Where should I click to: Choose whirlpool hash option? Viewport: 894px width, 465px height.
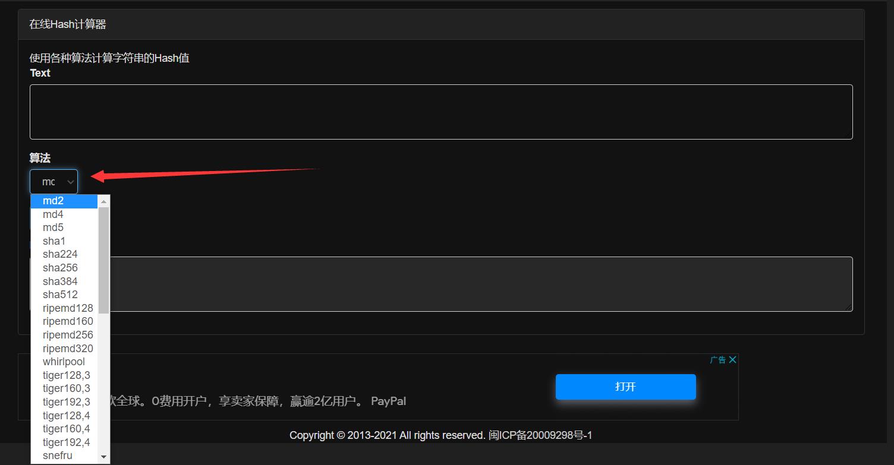[64, 362]
